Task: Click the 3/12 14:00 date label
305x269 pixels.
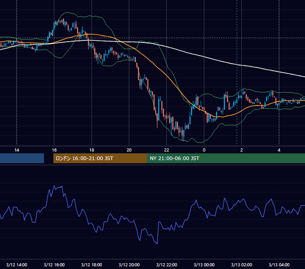Action: [17, 265]
